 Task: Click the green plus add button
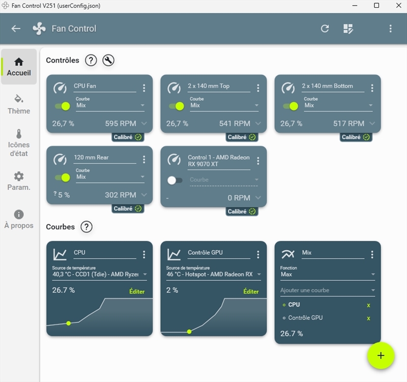(x=381, y=356)
